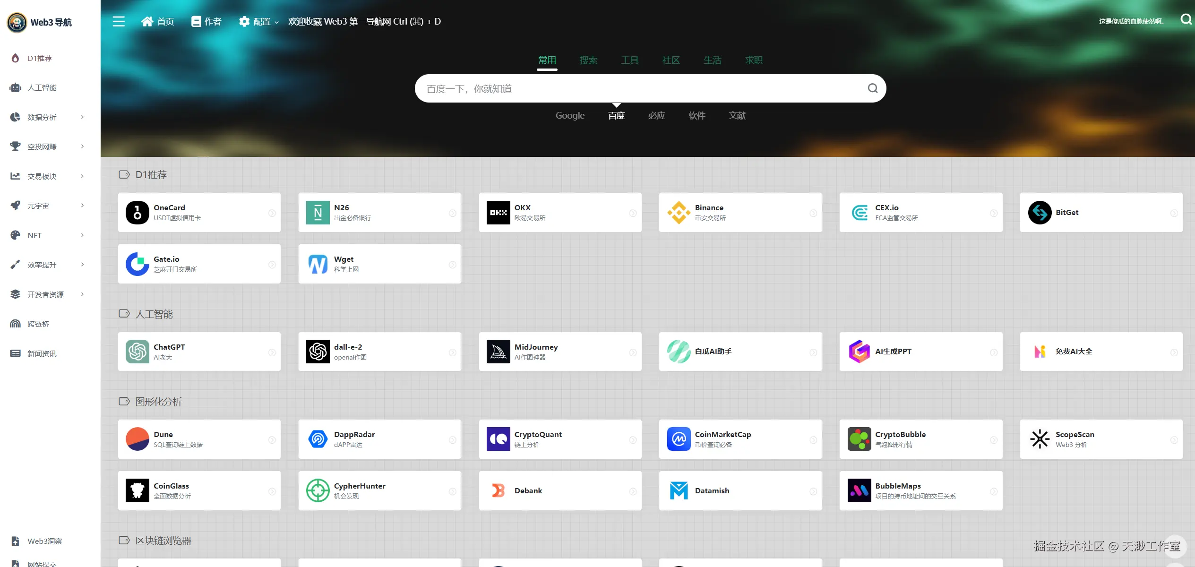1195x567 pixels.
Task: Click the CoinMarketCap logo icon
Action: (x=679, y=439)
